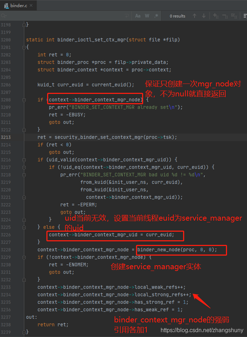The height and width of the screenshot is (337, 247).
Task: Click 'current_euid()' call on line 3206
Action: (x=112, y=85)
